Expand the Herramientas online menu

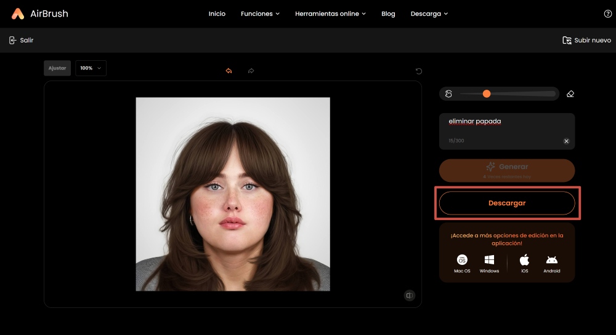330,14
